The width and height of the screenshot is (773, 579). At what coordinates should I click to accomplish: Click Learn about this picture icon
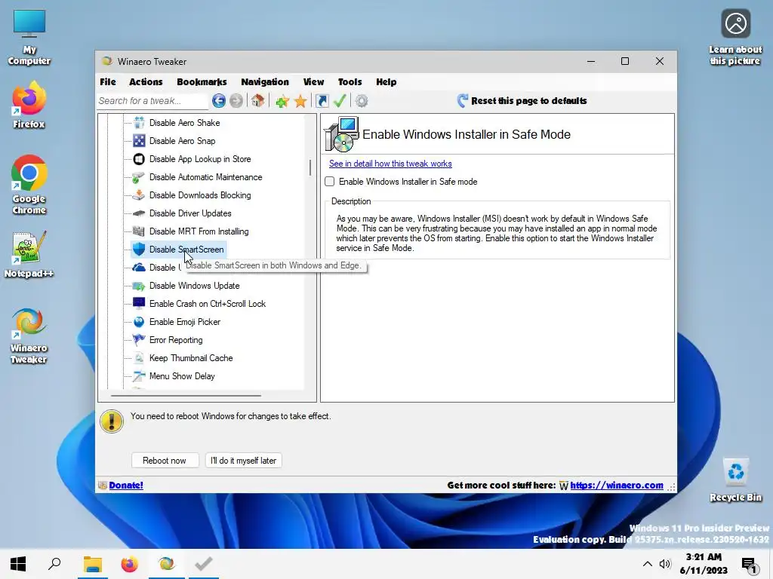735,38
